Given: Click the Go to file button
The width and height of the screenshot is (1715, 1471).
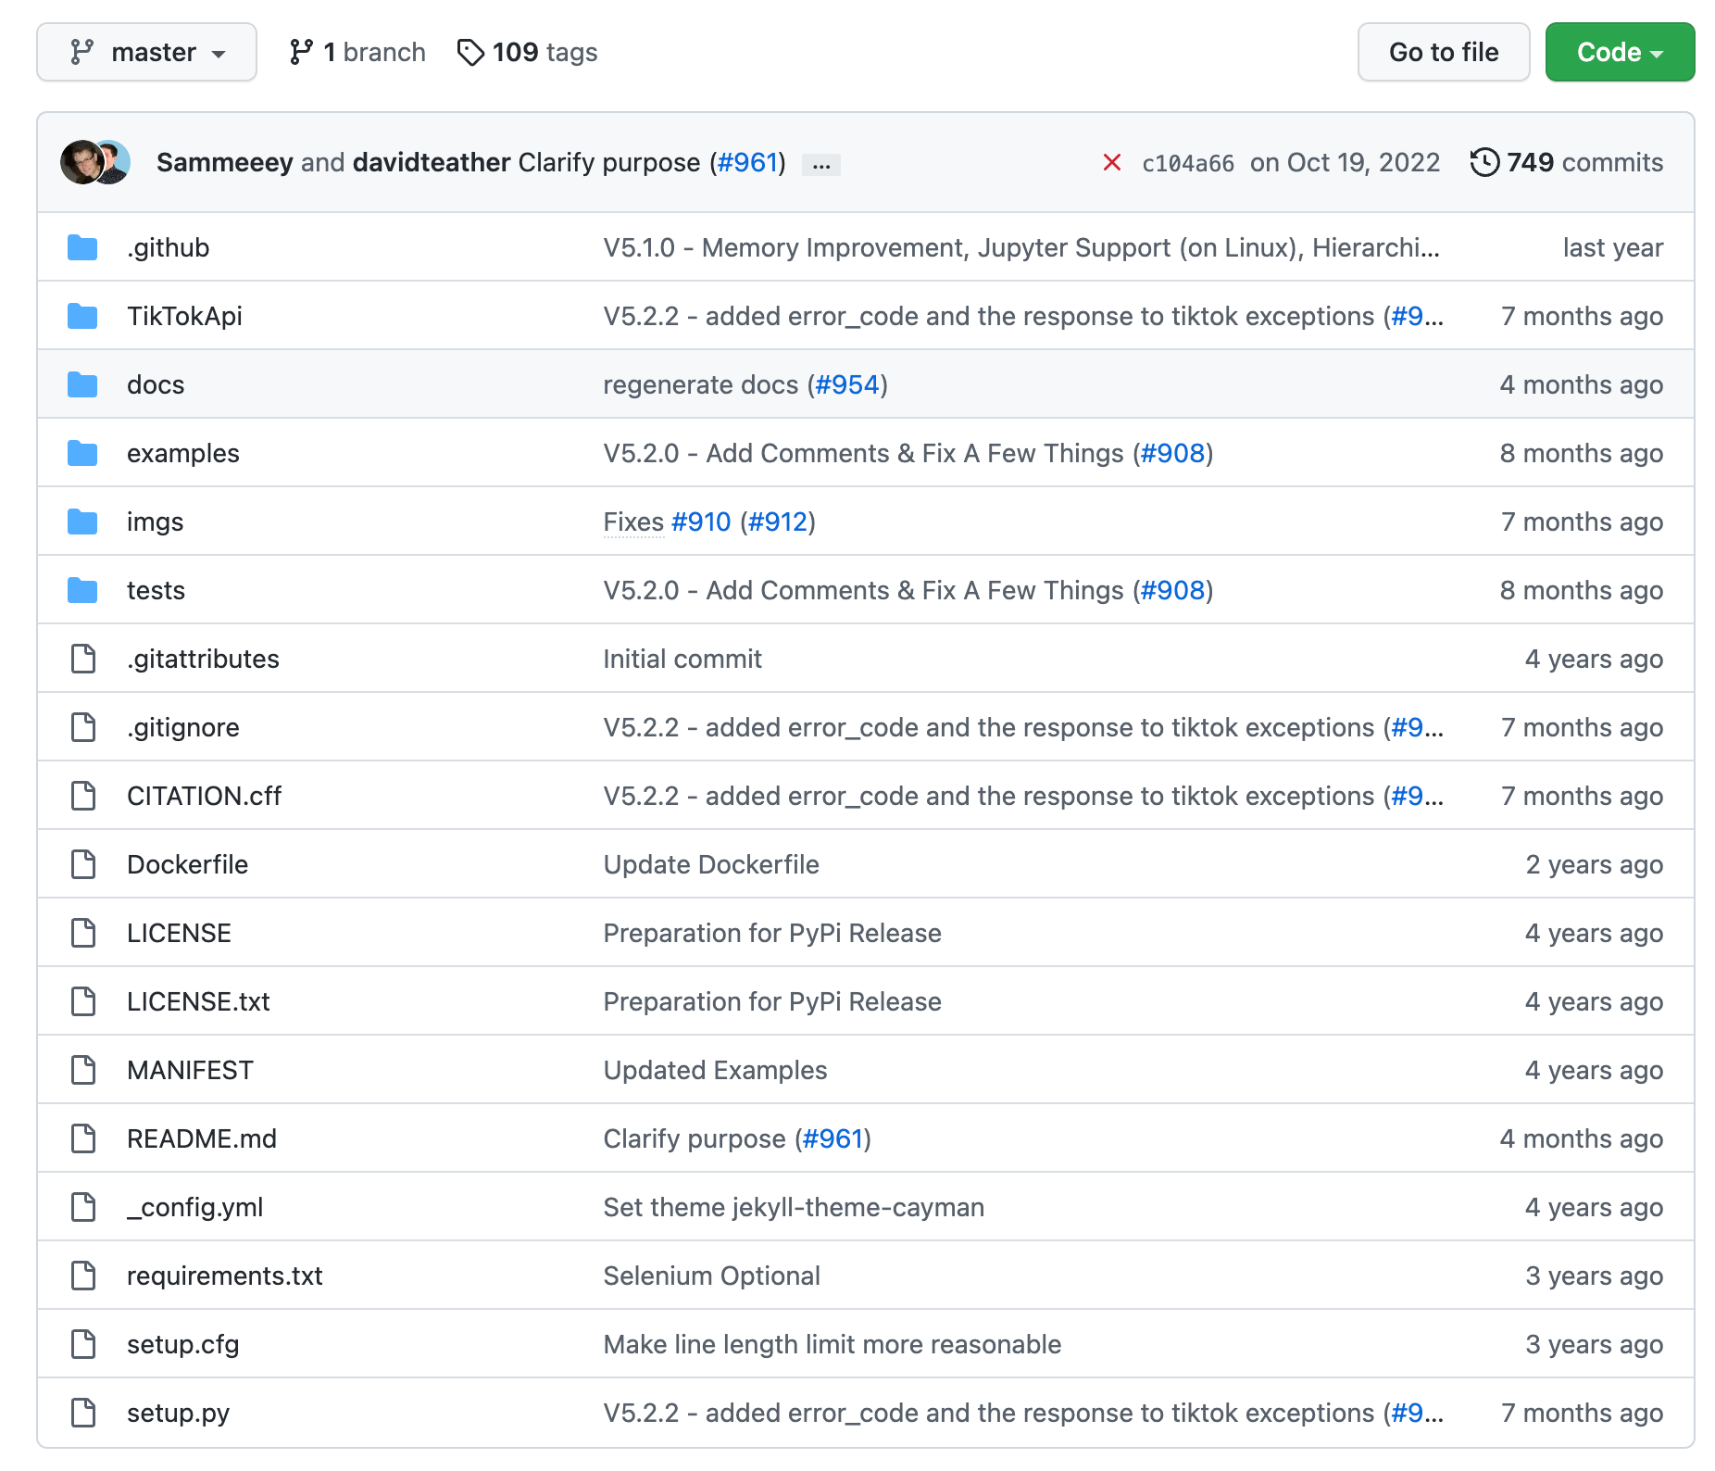Looking at the screenshot, I should (1444, 52).
